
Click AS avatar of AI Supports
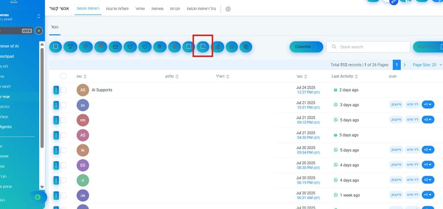point(83,90)
